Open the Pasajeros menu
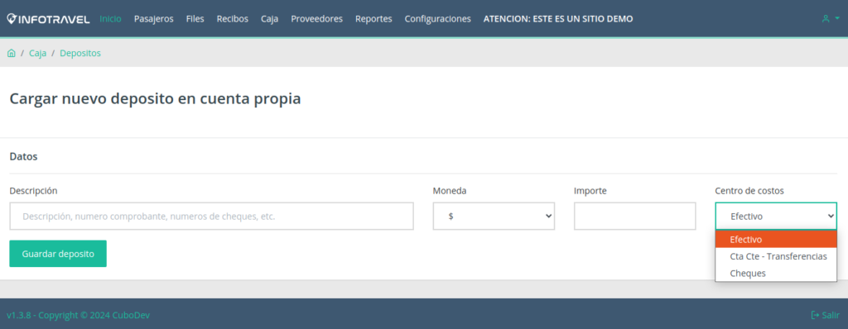The image size is (848, 329). [x=153, y=19]
